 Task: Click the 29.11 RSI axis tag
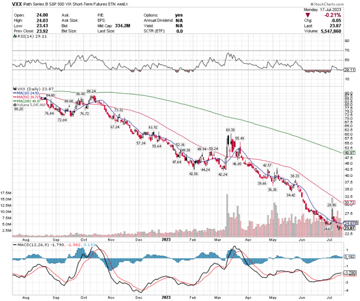pyautogui.click(x=349, y=70)
